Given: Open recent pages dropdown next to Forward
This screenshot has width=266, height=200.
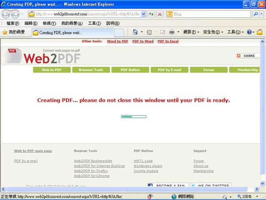Looking at the screenshot, I should [23, 14].
